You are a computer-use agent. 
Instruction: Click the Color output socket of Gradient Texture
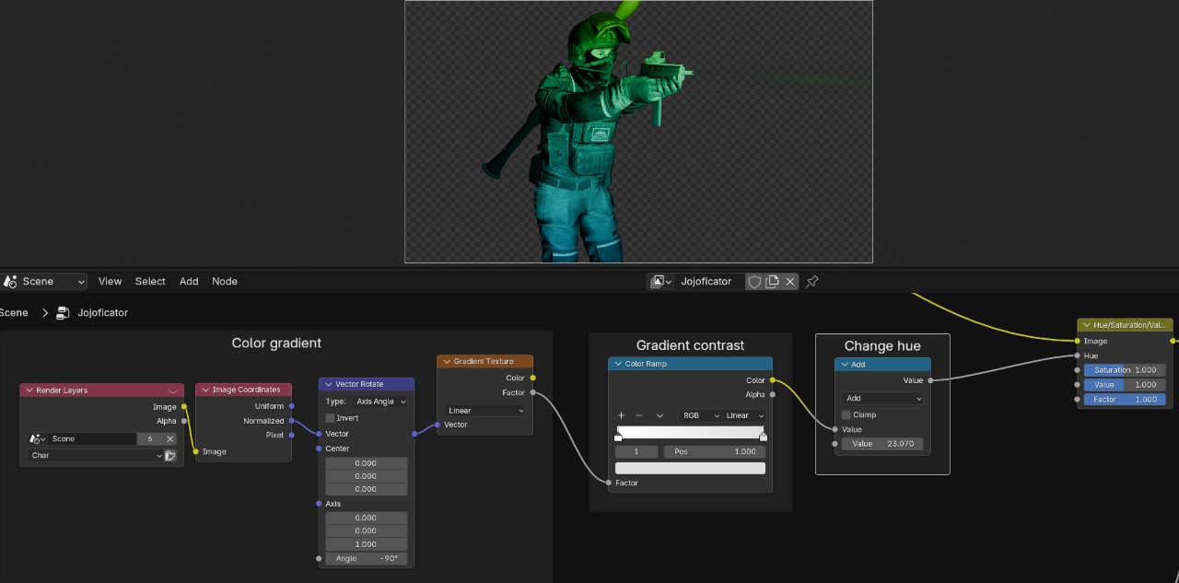tap(533, 378)
